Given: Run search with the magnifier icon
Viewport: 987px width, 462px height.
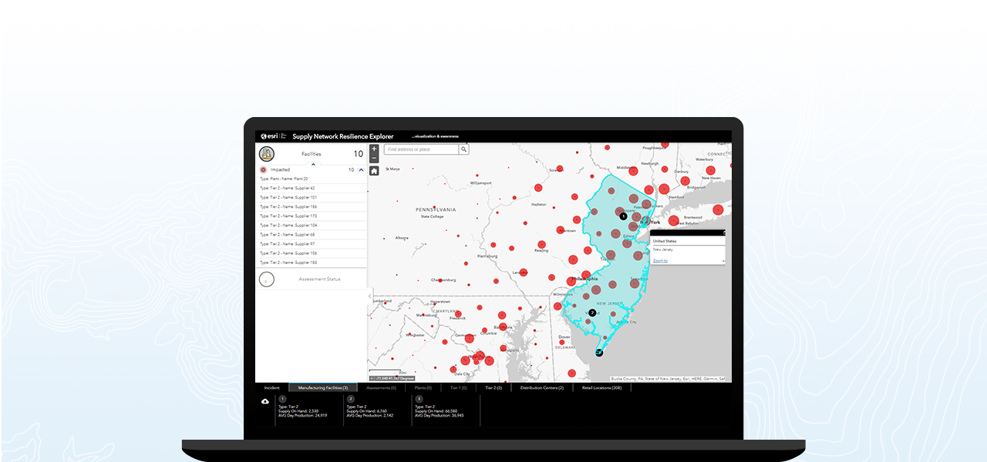Looking at the screenshot, I should [464, 149].
